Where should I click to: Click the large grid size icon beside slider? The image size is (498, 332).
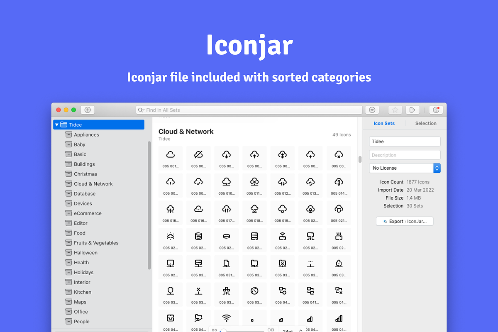271,330
